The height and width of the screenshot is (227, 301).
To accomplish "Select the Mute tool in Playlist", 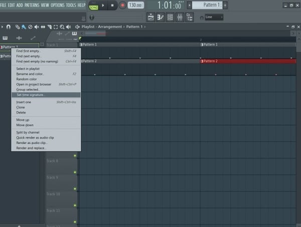I will [37, 27].
